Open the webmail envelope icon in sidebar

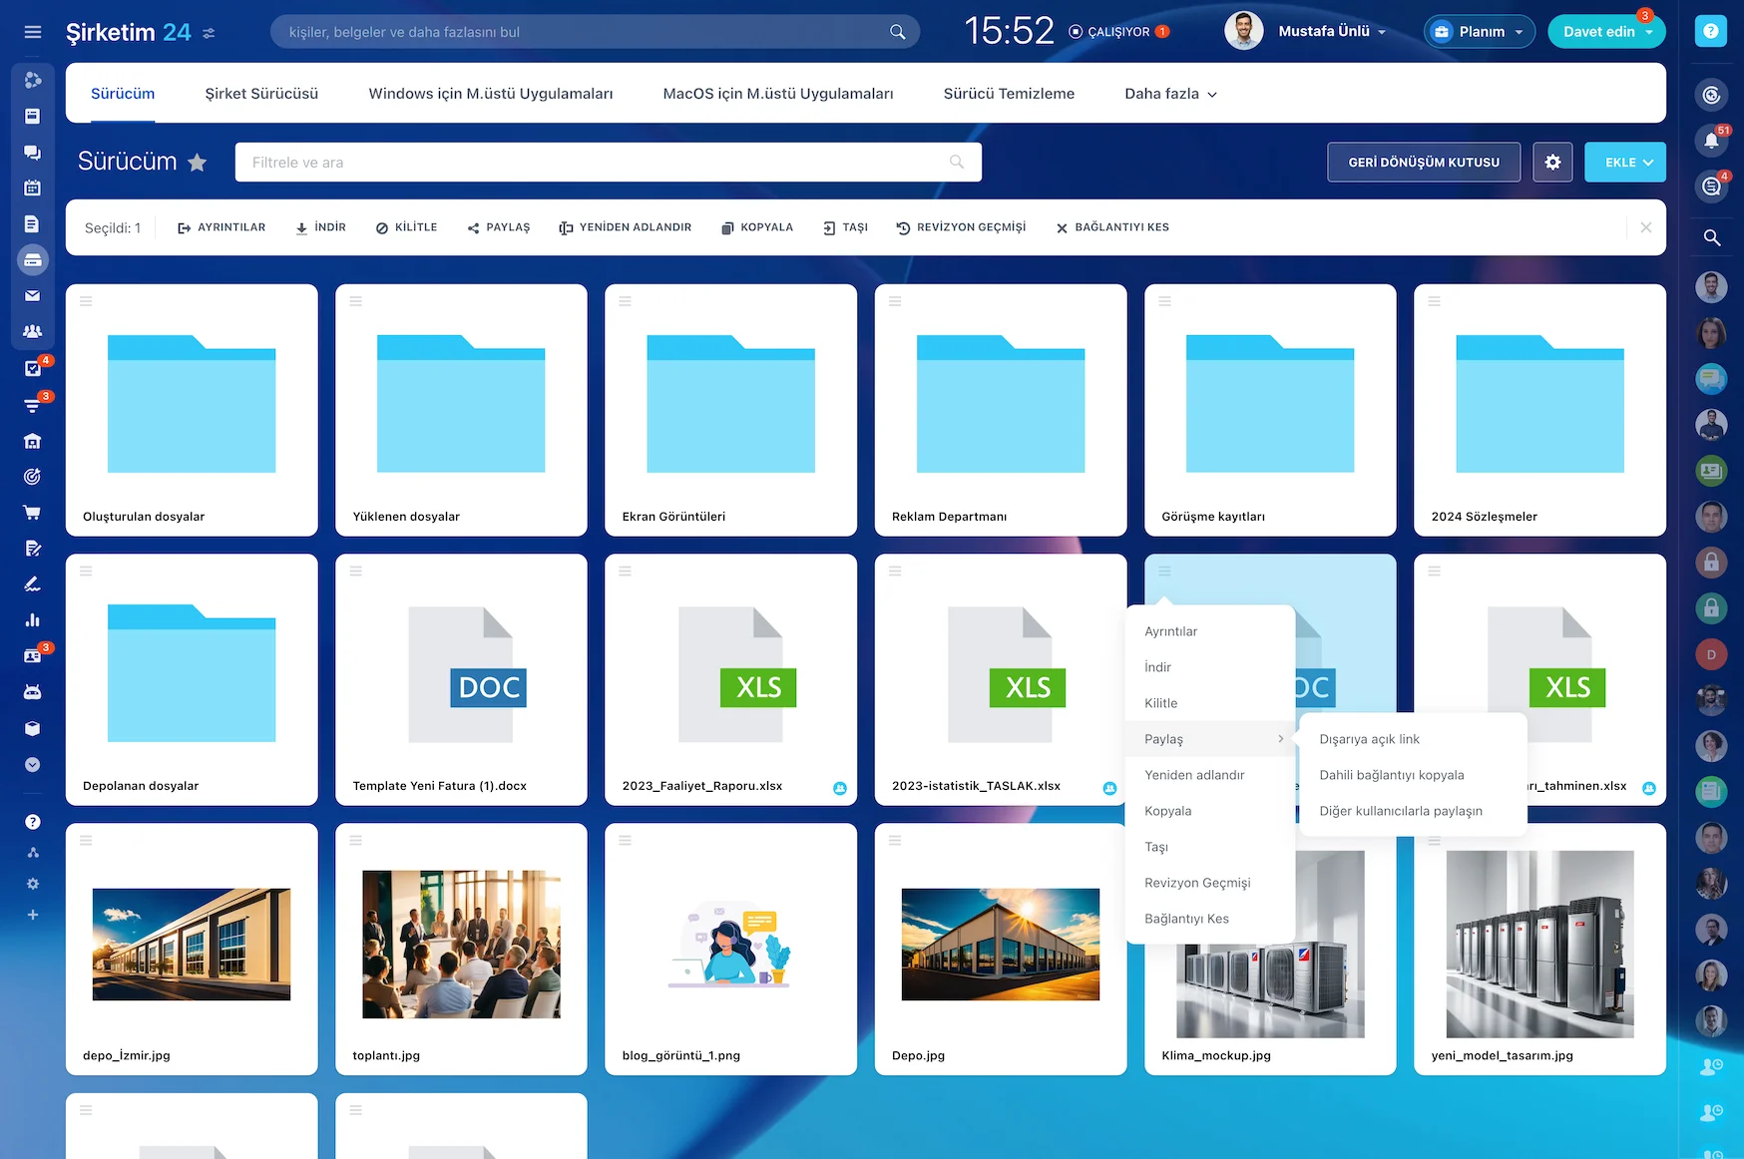tap(32, 295)
